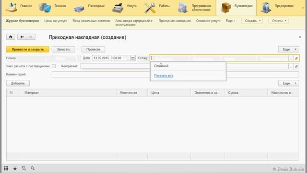Open the Расходные section icon
The image size is (307, 173).
pyautogui.click(x=79, y=8)
